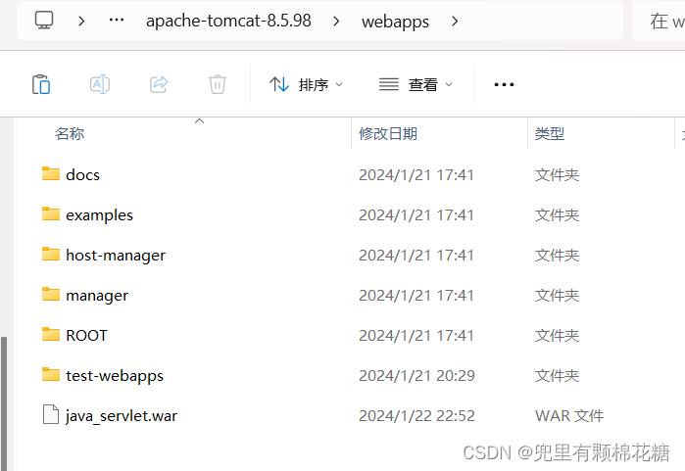Click the Delete trash can icon
Image resolution: width=685 pixels, height=471 pixels.
(x=218, y=84)
